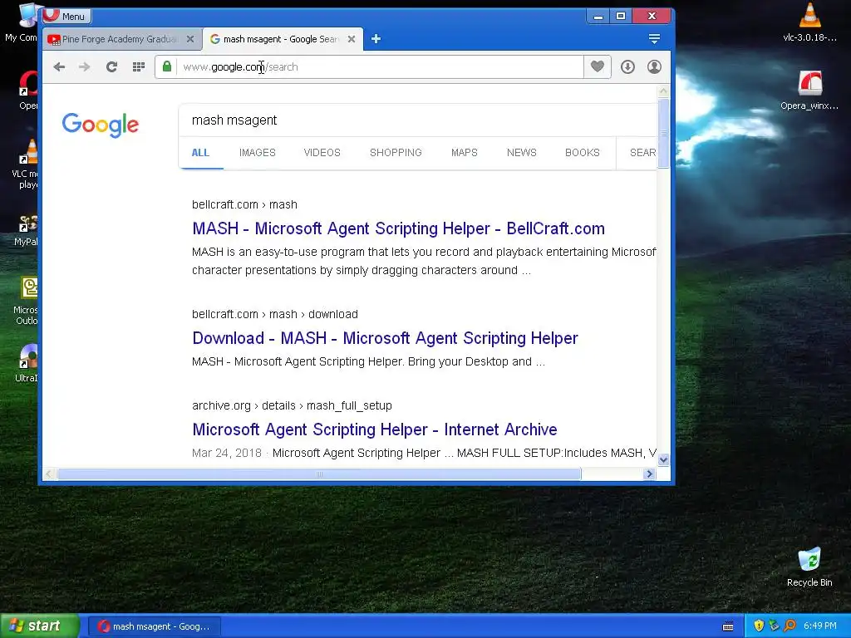Click the Google search box with mash msagent

(418, 120)
